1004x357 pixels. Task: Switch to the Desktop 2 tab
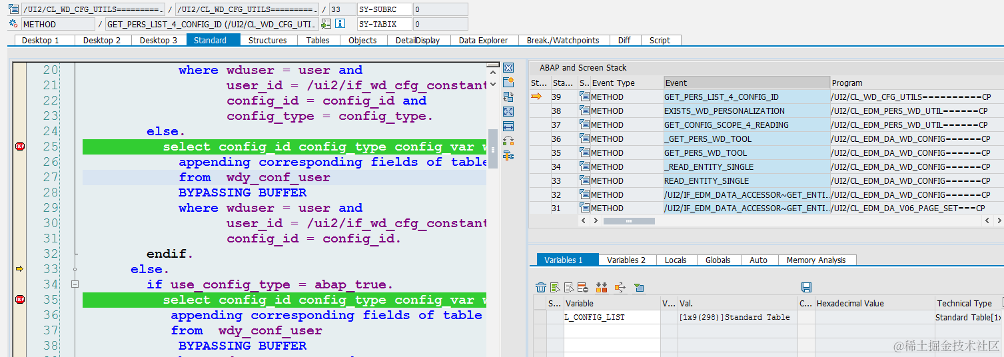102,40
